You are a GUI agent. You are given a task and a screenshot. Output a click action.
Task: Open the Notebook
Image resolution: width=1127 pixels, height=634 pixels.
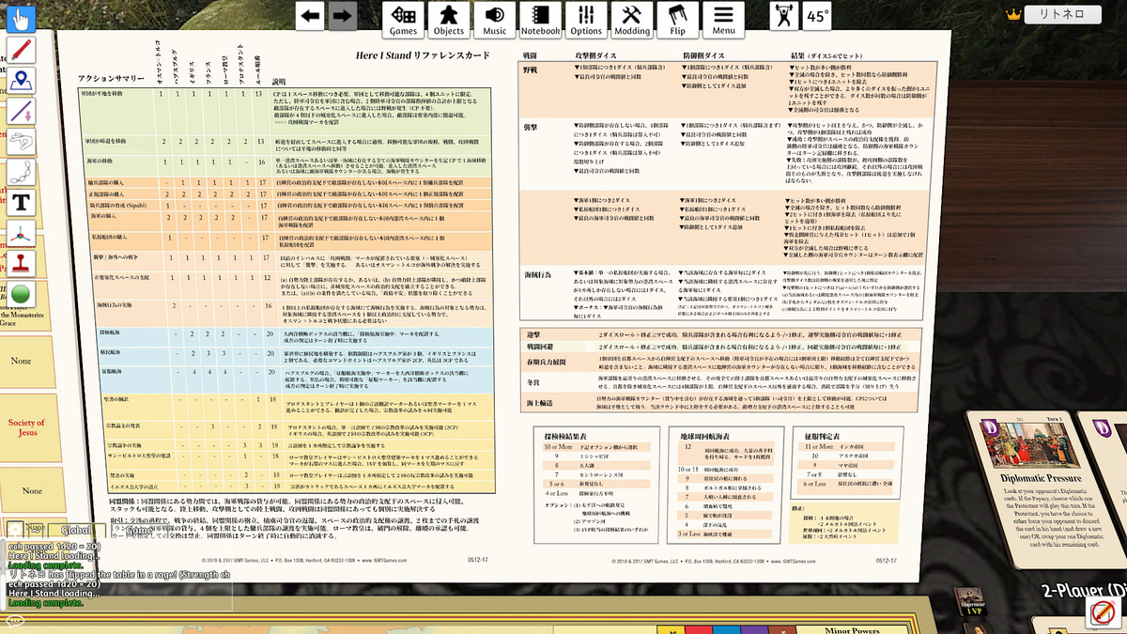541,20
